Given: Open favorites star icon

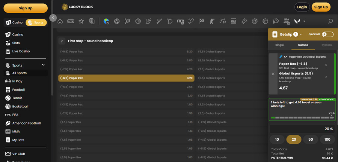Looking at the screenshot, I should point(81,21).
